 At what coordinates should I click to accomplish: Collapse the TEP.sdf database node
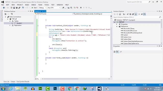pos(8,19)
